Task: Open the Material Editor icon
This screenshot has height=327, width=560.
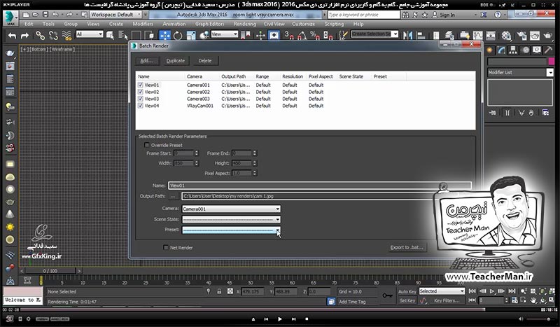Action: [x=506, y=36]
